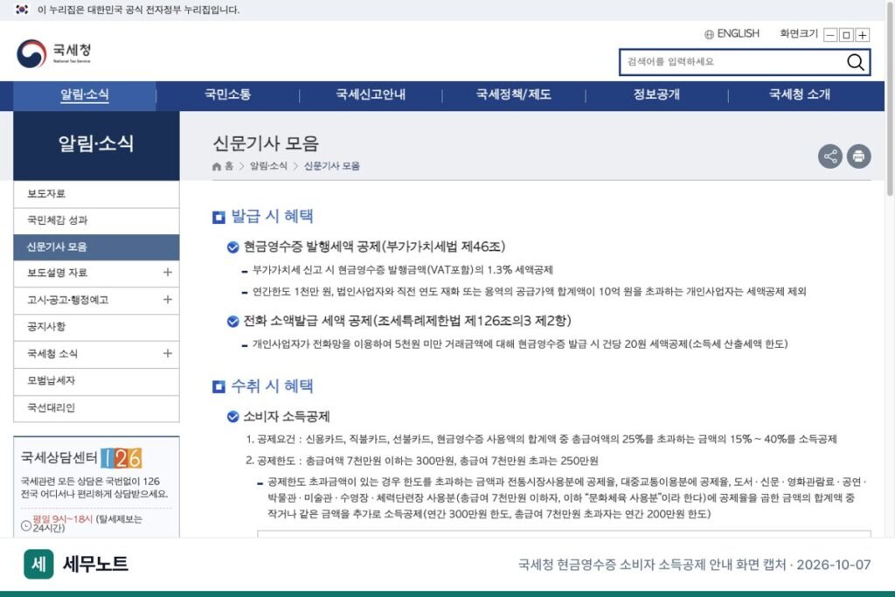The height and width of the screenshot is (597, 895).
Task: Open 보도자료 in the sidebar
Action: tap(96, 194)
